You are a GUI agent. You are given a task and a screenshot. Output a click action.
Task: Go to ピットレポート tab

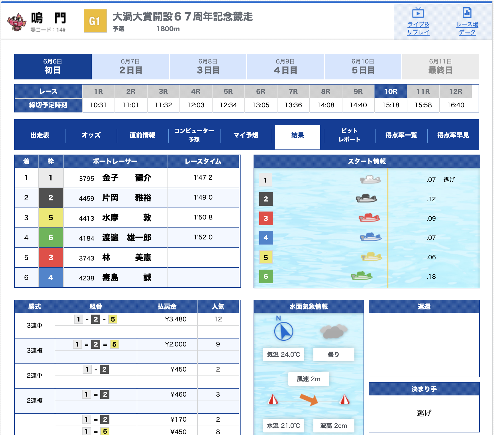pos(349,135)
